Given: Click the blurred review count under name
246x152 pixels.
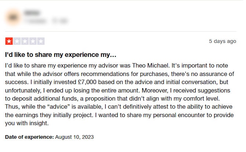Looking at the screenshot, I should coord(36,21).
